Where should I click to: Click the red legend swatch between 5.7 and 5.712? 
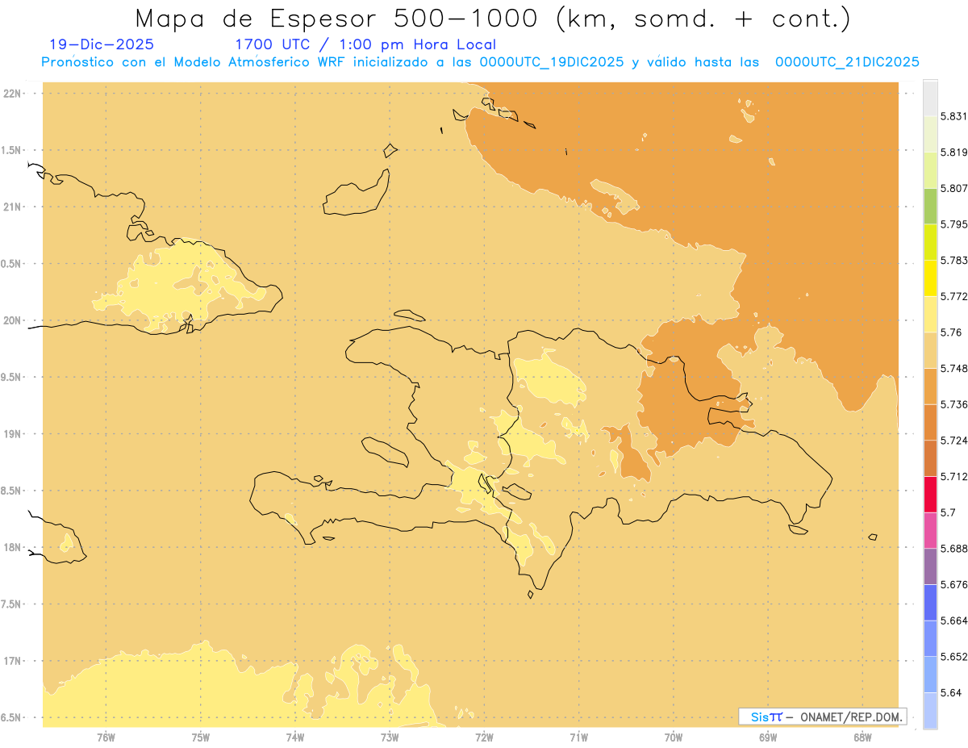(x=930, y=494)
